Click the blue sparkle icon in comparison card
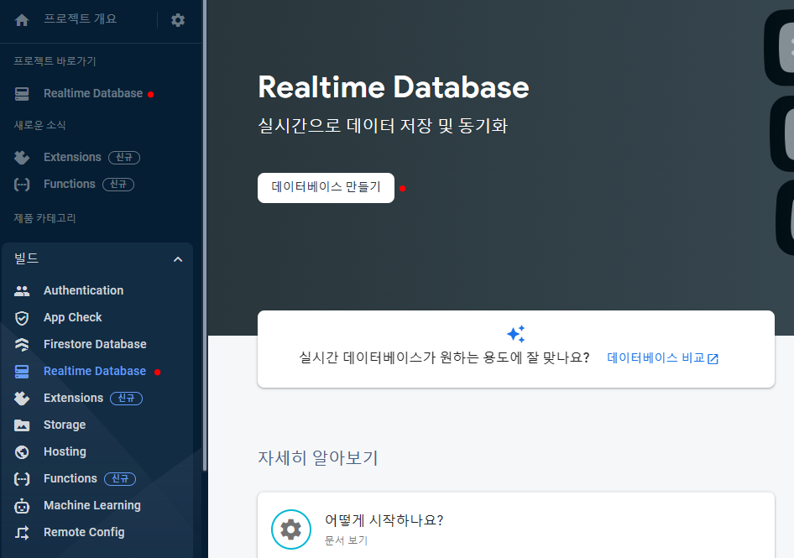The width and height of the screenshot is (794, 558). click(x=516, y=334)
